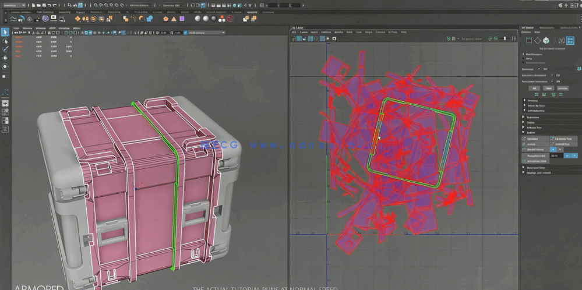
Task: Click the dim image slider in UV Editor toolbar
Action: 505,38
